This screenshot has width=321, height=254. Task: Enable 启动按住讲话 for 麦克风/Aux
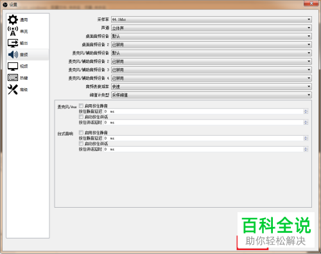[81, 116]
